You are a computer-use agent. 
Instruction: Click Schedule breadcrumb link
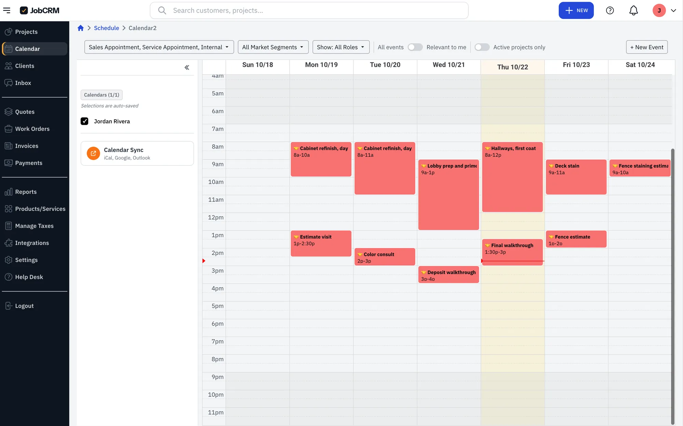point(107,28)
